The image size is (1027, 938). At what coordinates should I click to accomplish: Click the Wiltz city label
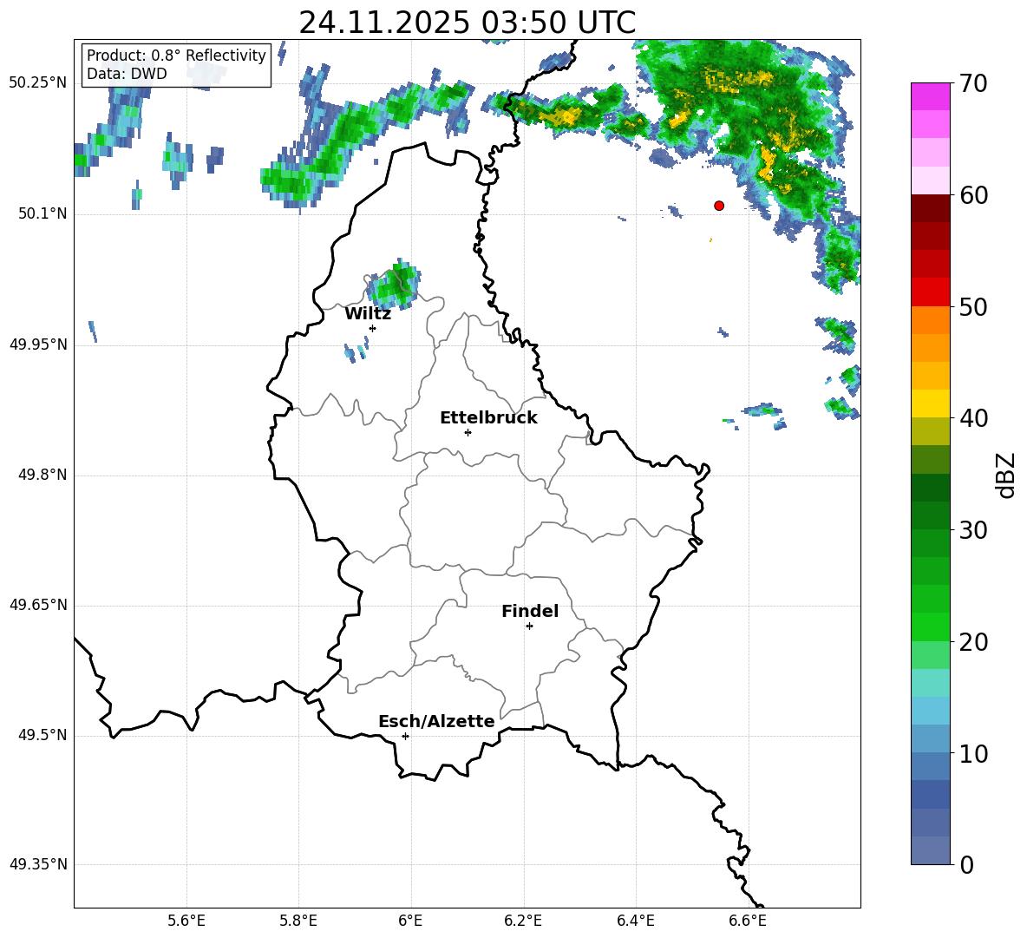368,314
